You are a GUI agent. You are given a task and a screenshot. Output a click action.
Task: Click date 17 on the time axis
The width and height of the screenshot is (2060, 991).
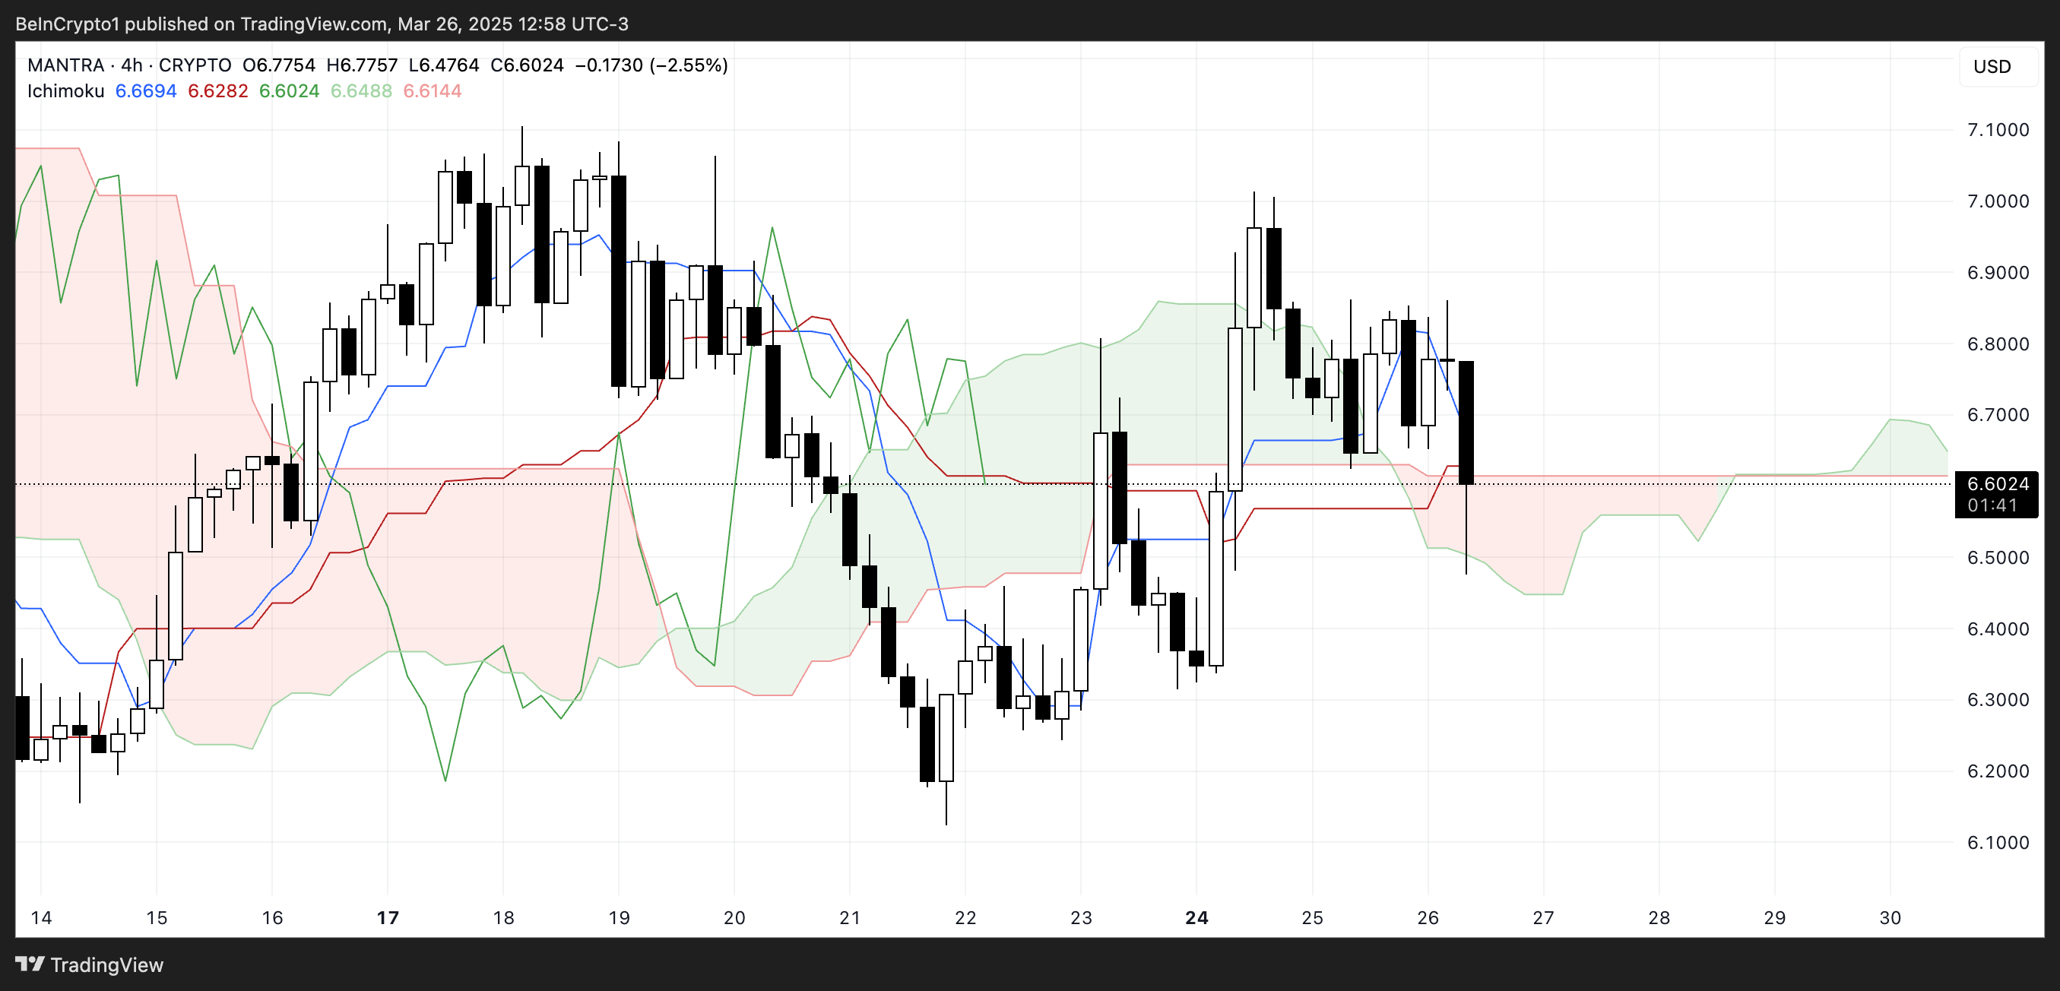pos(388,917)
